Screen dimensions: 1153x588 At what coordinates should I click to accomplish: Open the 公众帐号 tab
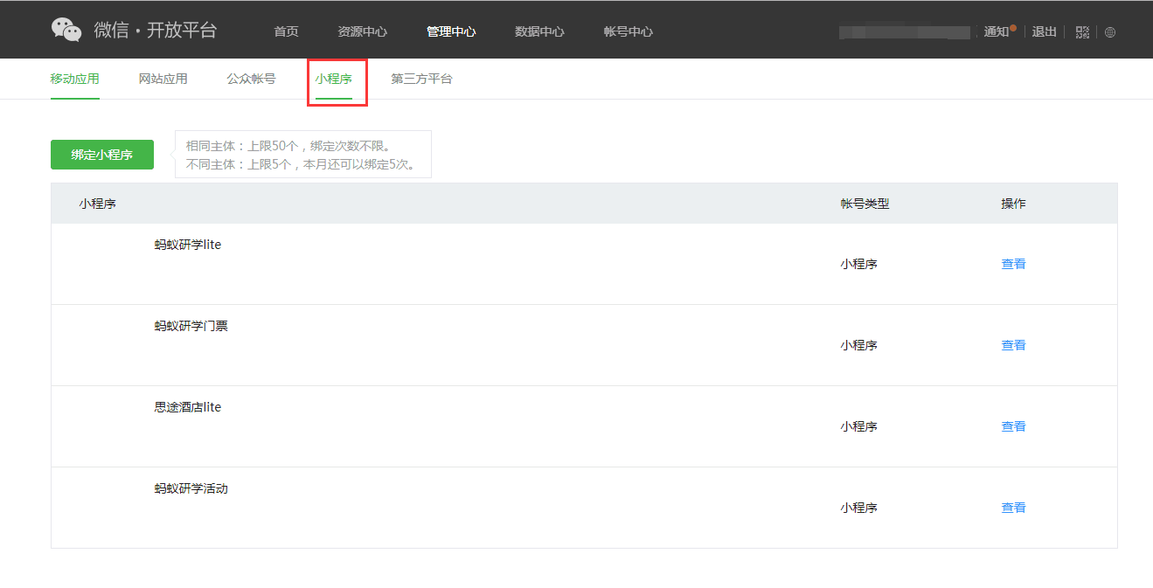tap(251, 79)
